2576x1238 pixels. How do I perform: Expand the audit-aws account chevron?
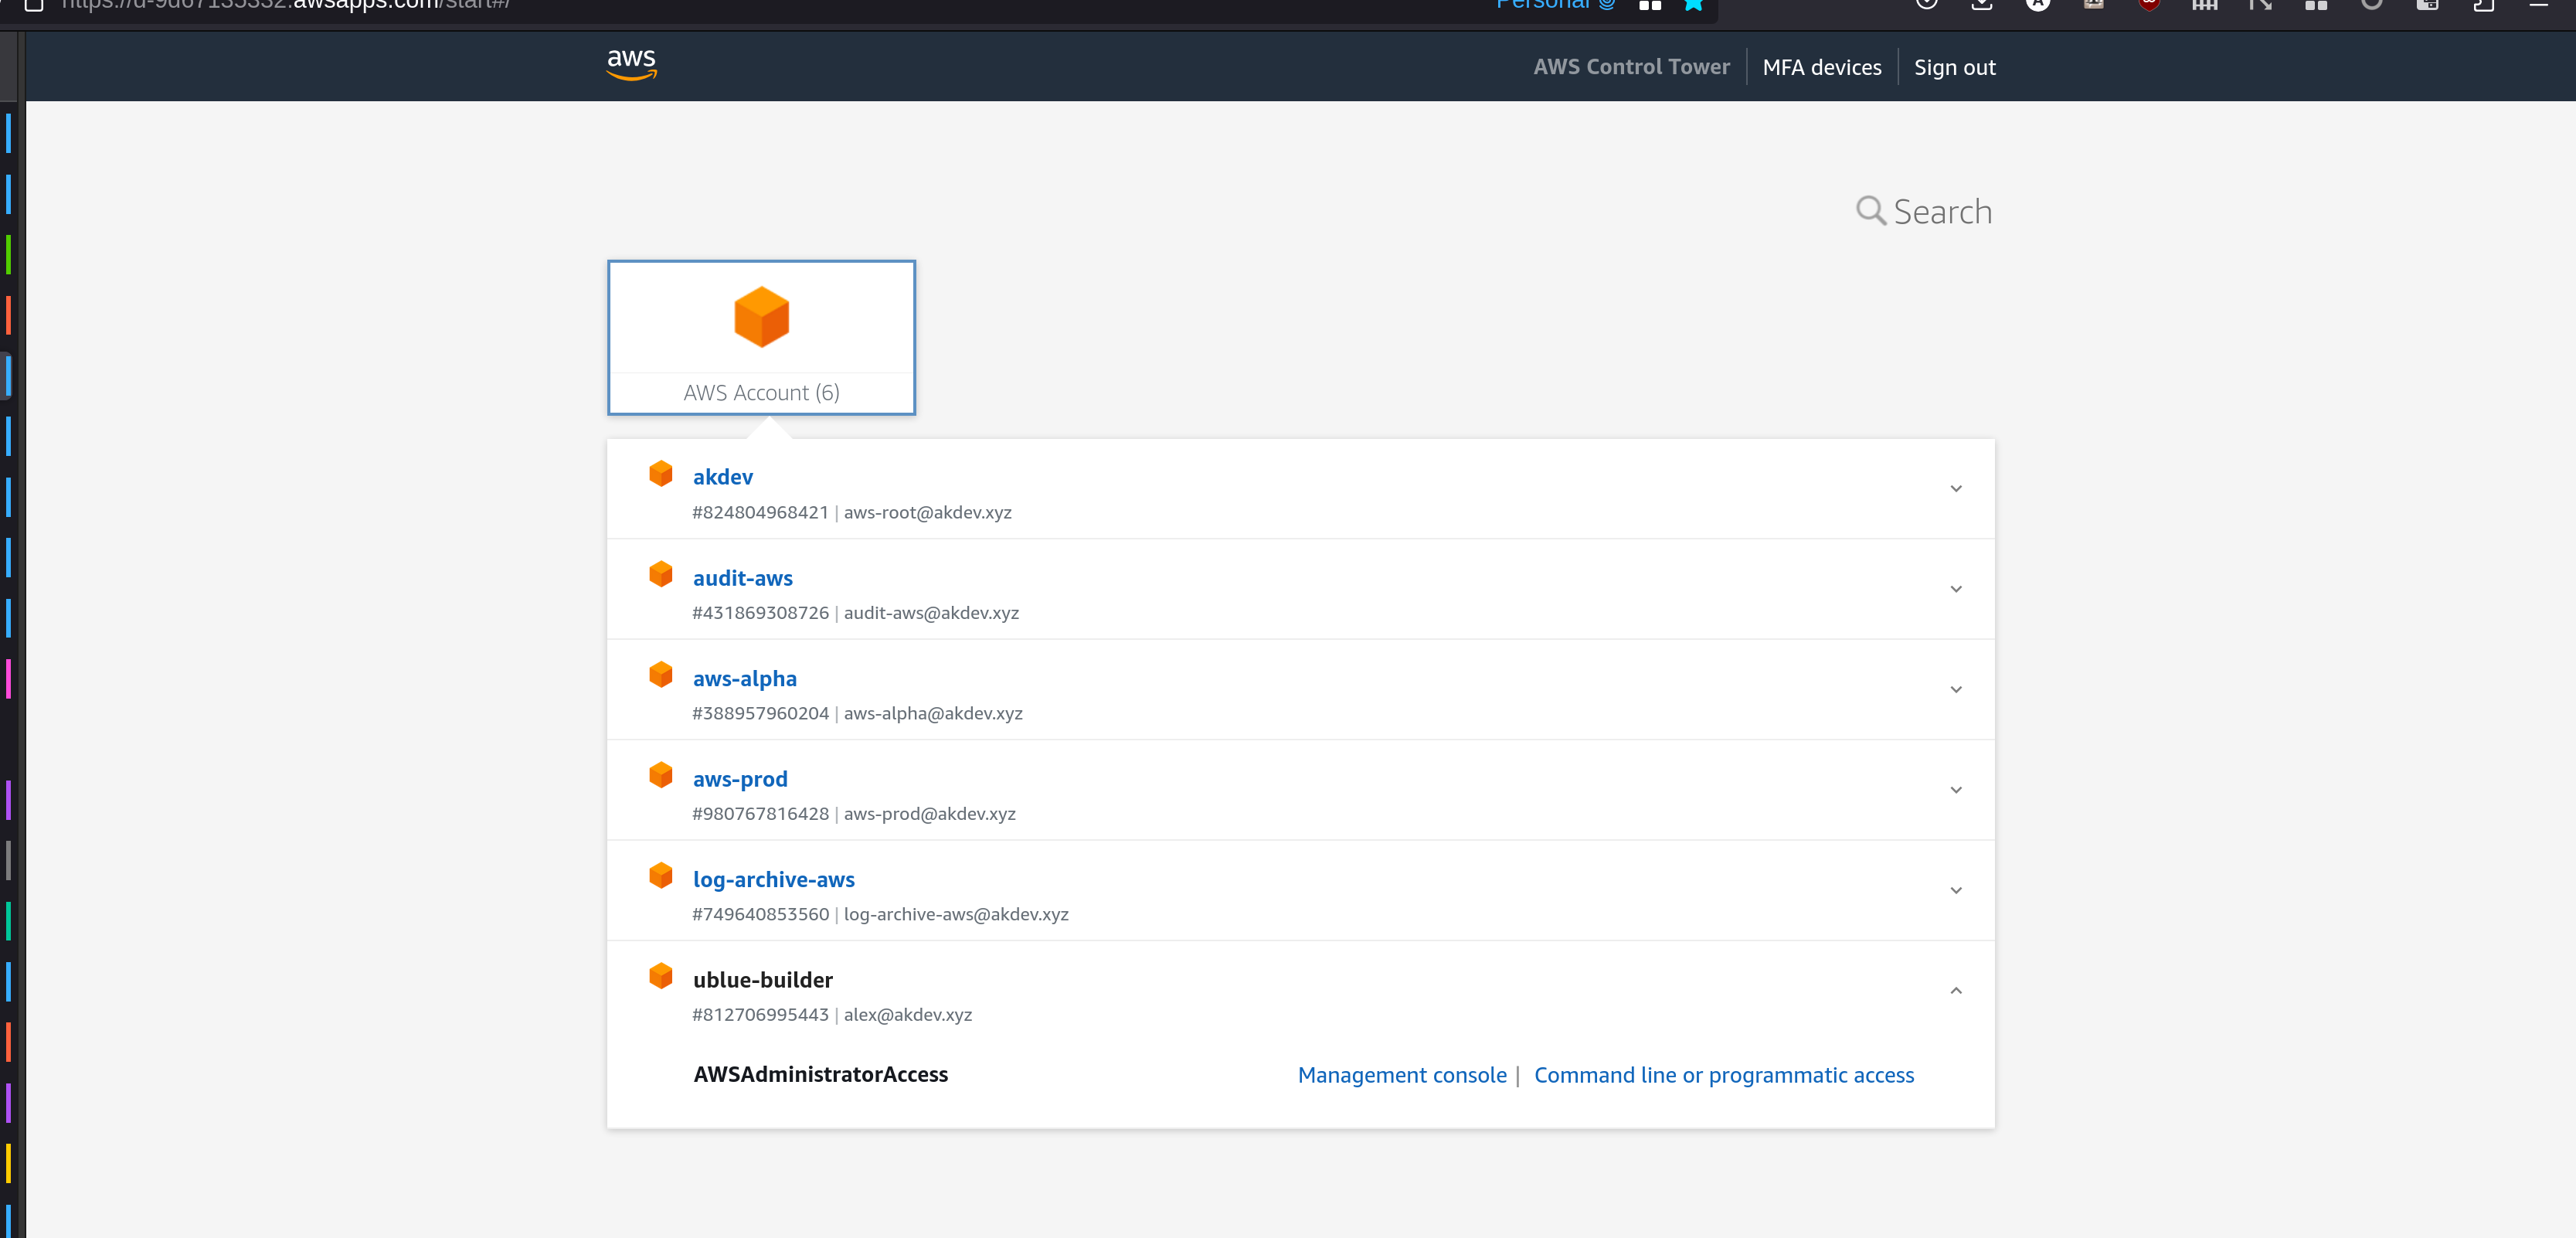(1956, 589)
